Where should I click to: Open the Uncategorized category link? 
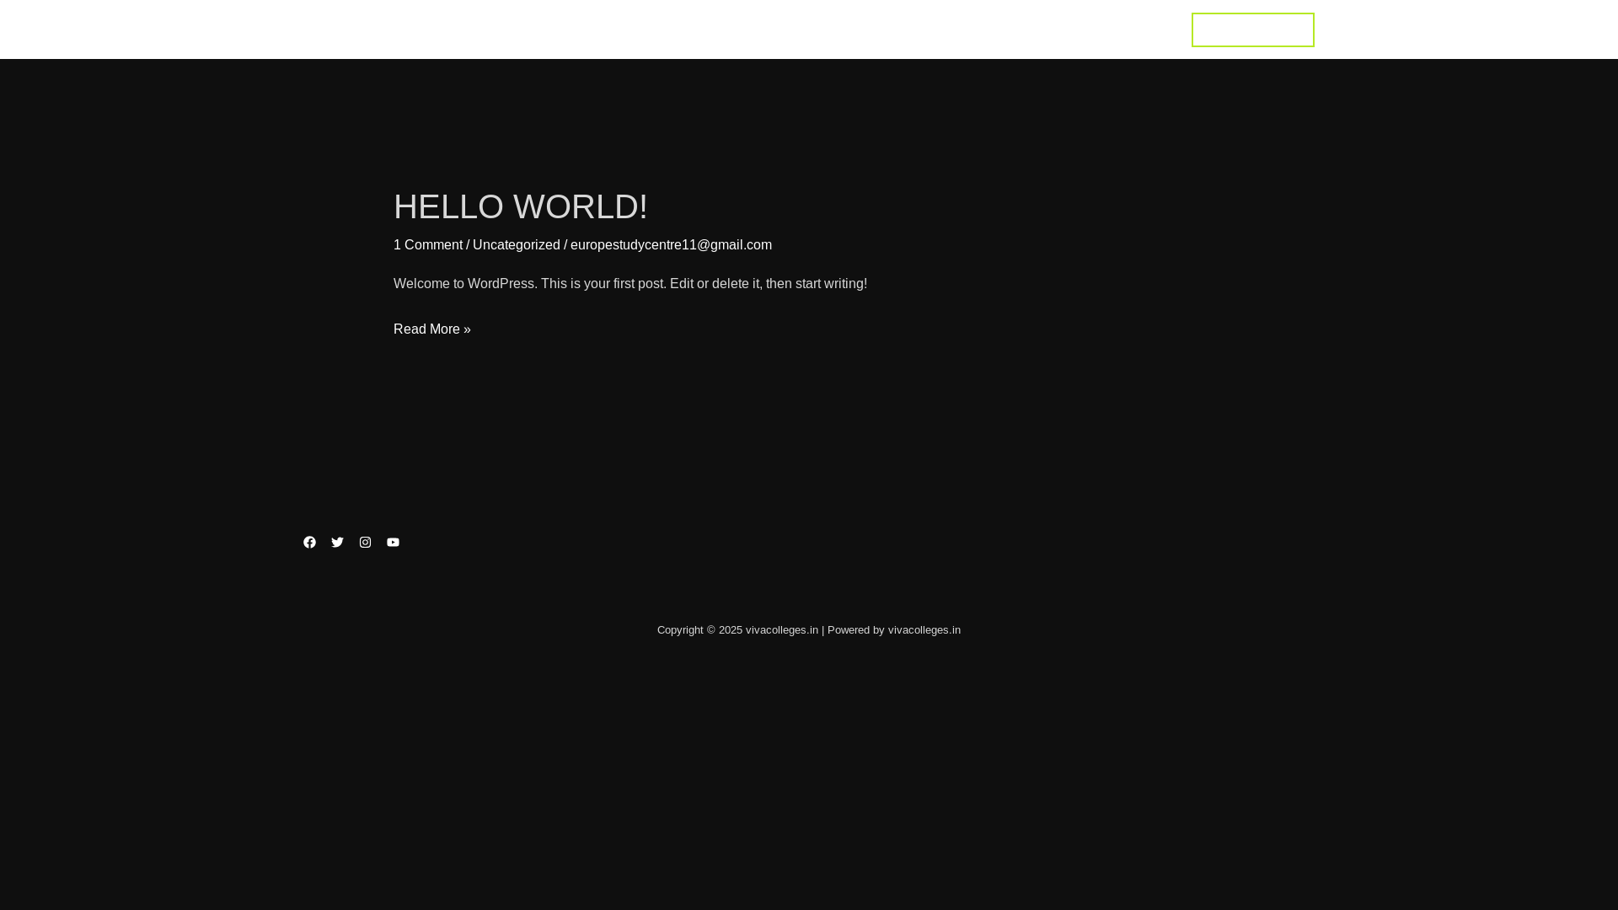[516, 244]
